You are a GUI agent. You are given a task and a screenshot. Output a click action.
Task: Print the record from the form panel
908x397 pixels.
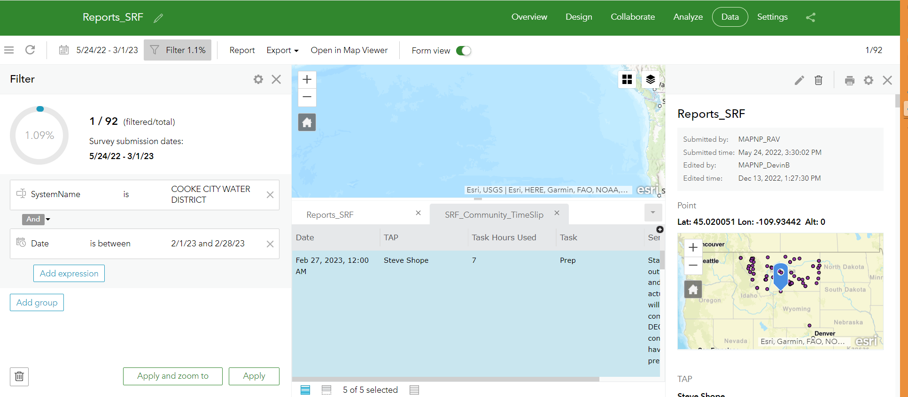click(x=850, y=80)
